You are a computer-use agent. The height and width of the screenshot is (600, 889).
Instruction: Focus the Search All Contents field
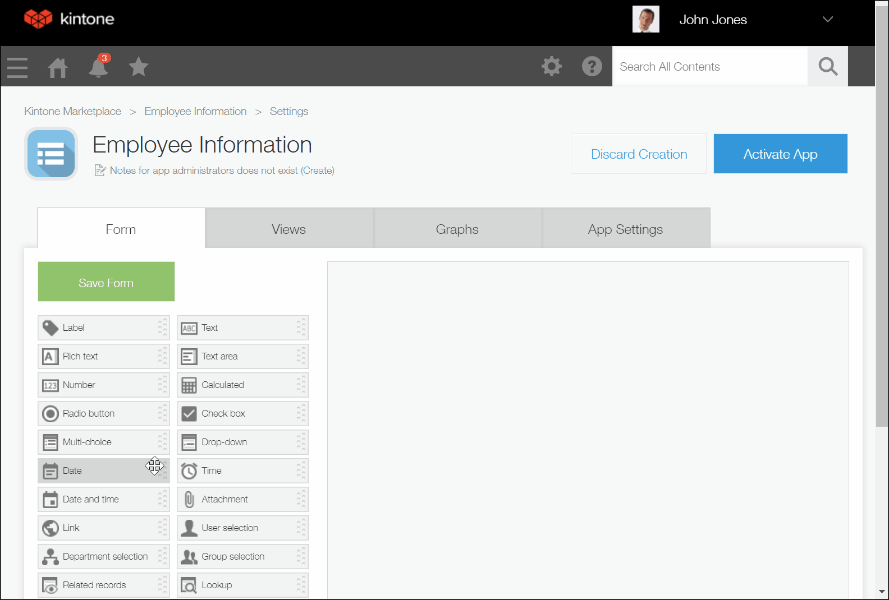(x=709, y=67)
